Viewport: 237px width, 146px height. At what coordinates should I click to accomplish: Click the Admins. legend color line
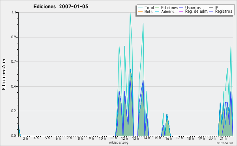click(157, 11)
